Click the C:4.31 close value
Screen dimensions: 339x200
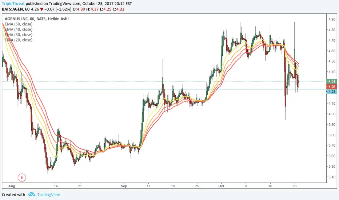pyautogui.click(x=118, y=9)
